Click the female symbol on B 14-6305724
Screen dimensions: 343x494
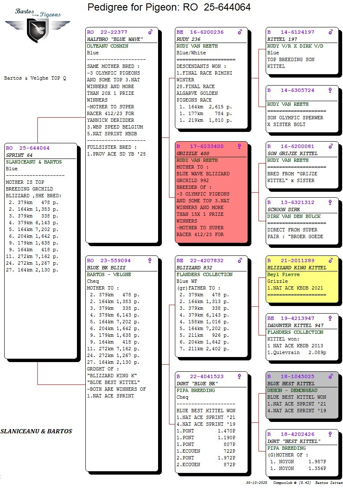[330, 90]
